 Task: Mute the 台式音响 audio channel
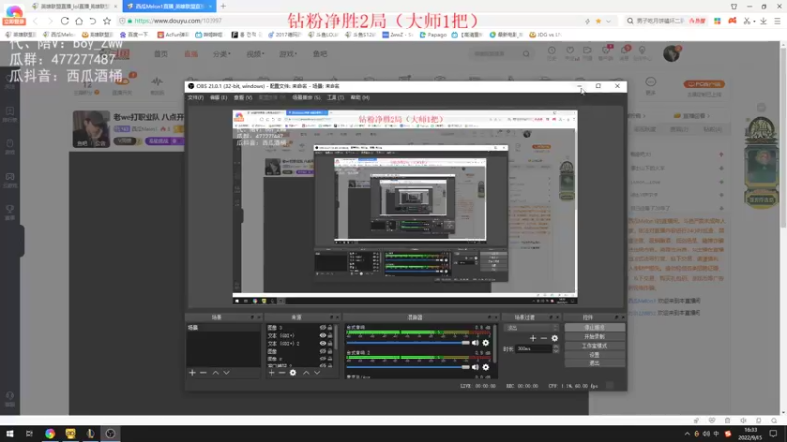click(475, 343)
